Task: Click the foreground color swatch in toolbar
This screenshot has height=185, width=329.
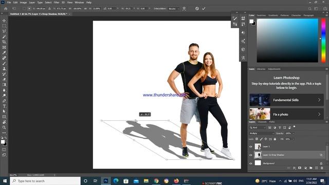Action: point(3,142)
